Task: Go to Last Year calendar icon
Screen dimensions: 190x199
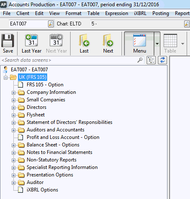Action: pos(31,40)
